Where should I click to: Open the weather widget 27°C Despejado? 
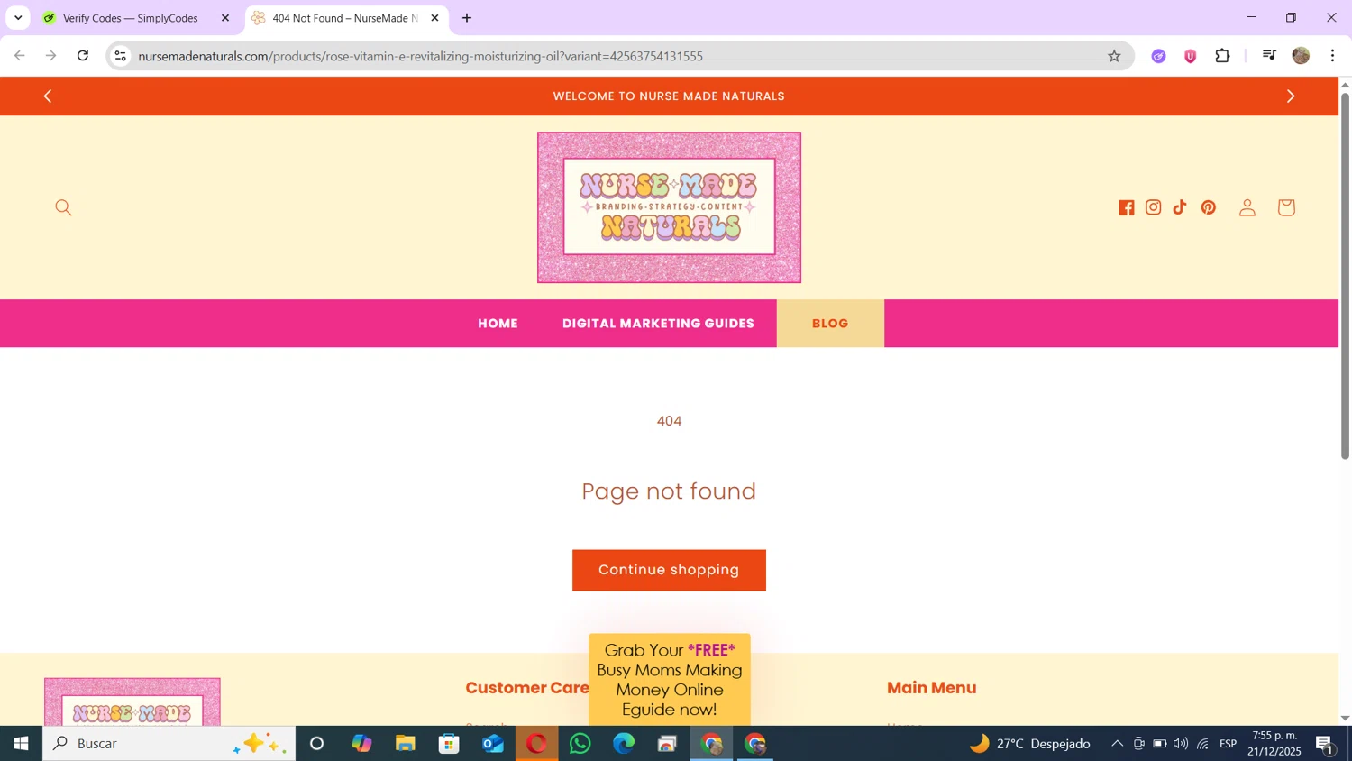[1029, 744]
